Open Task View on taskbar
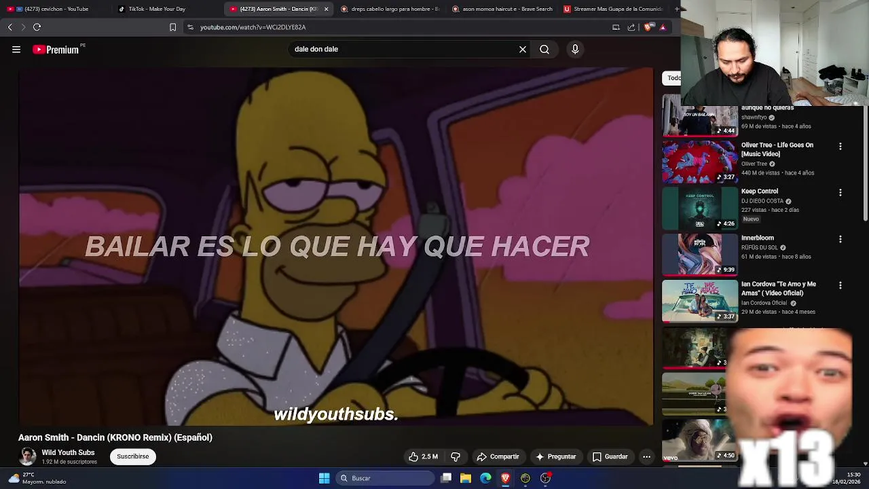 pos(446,478)
